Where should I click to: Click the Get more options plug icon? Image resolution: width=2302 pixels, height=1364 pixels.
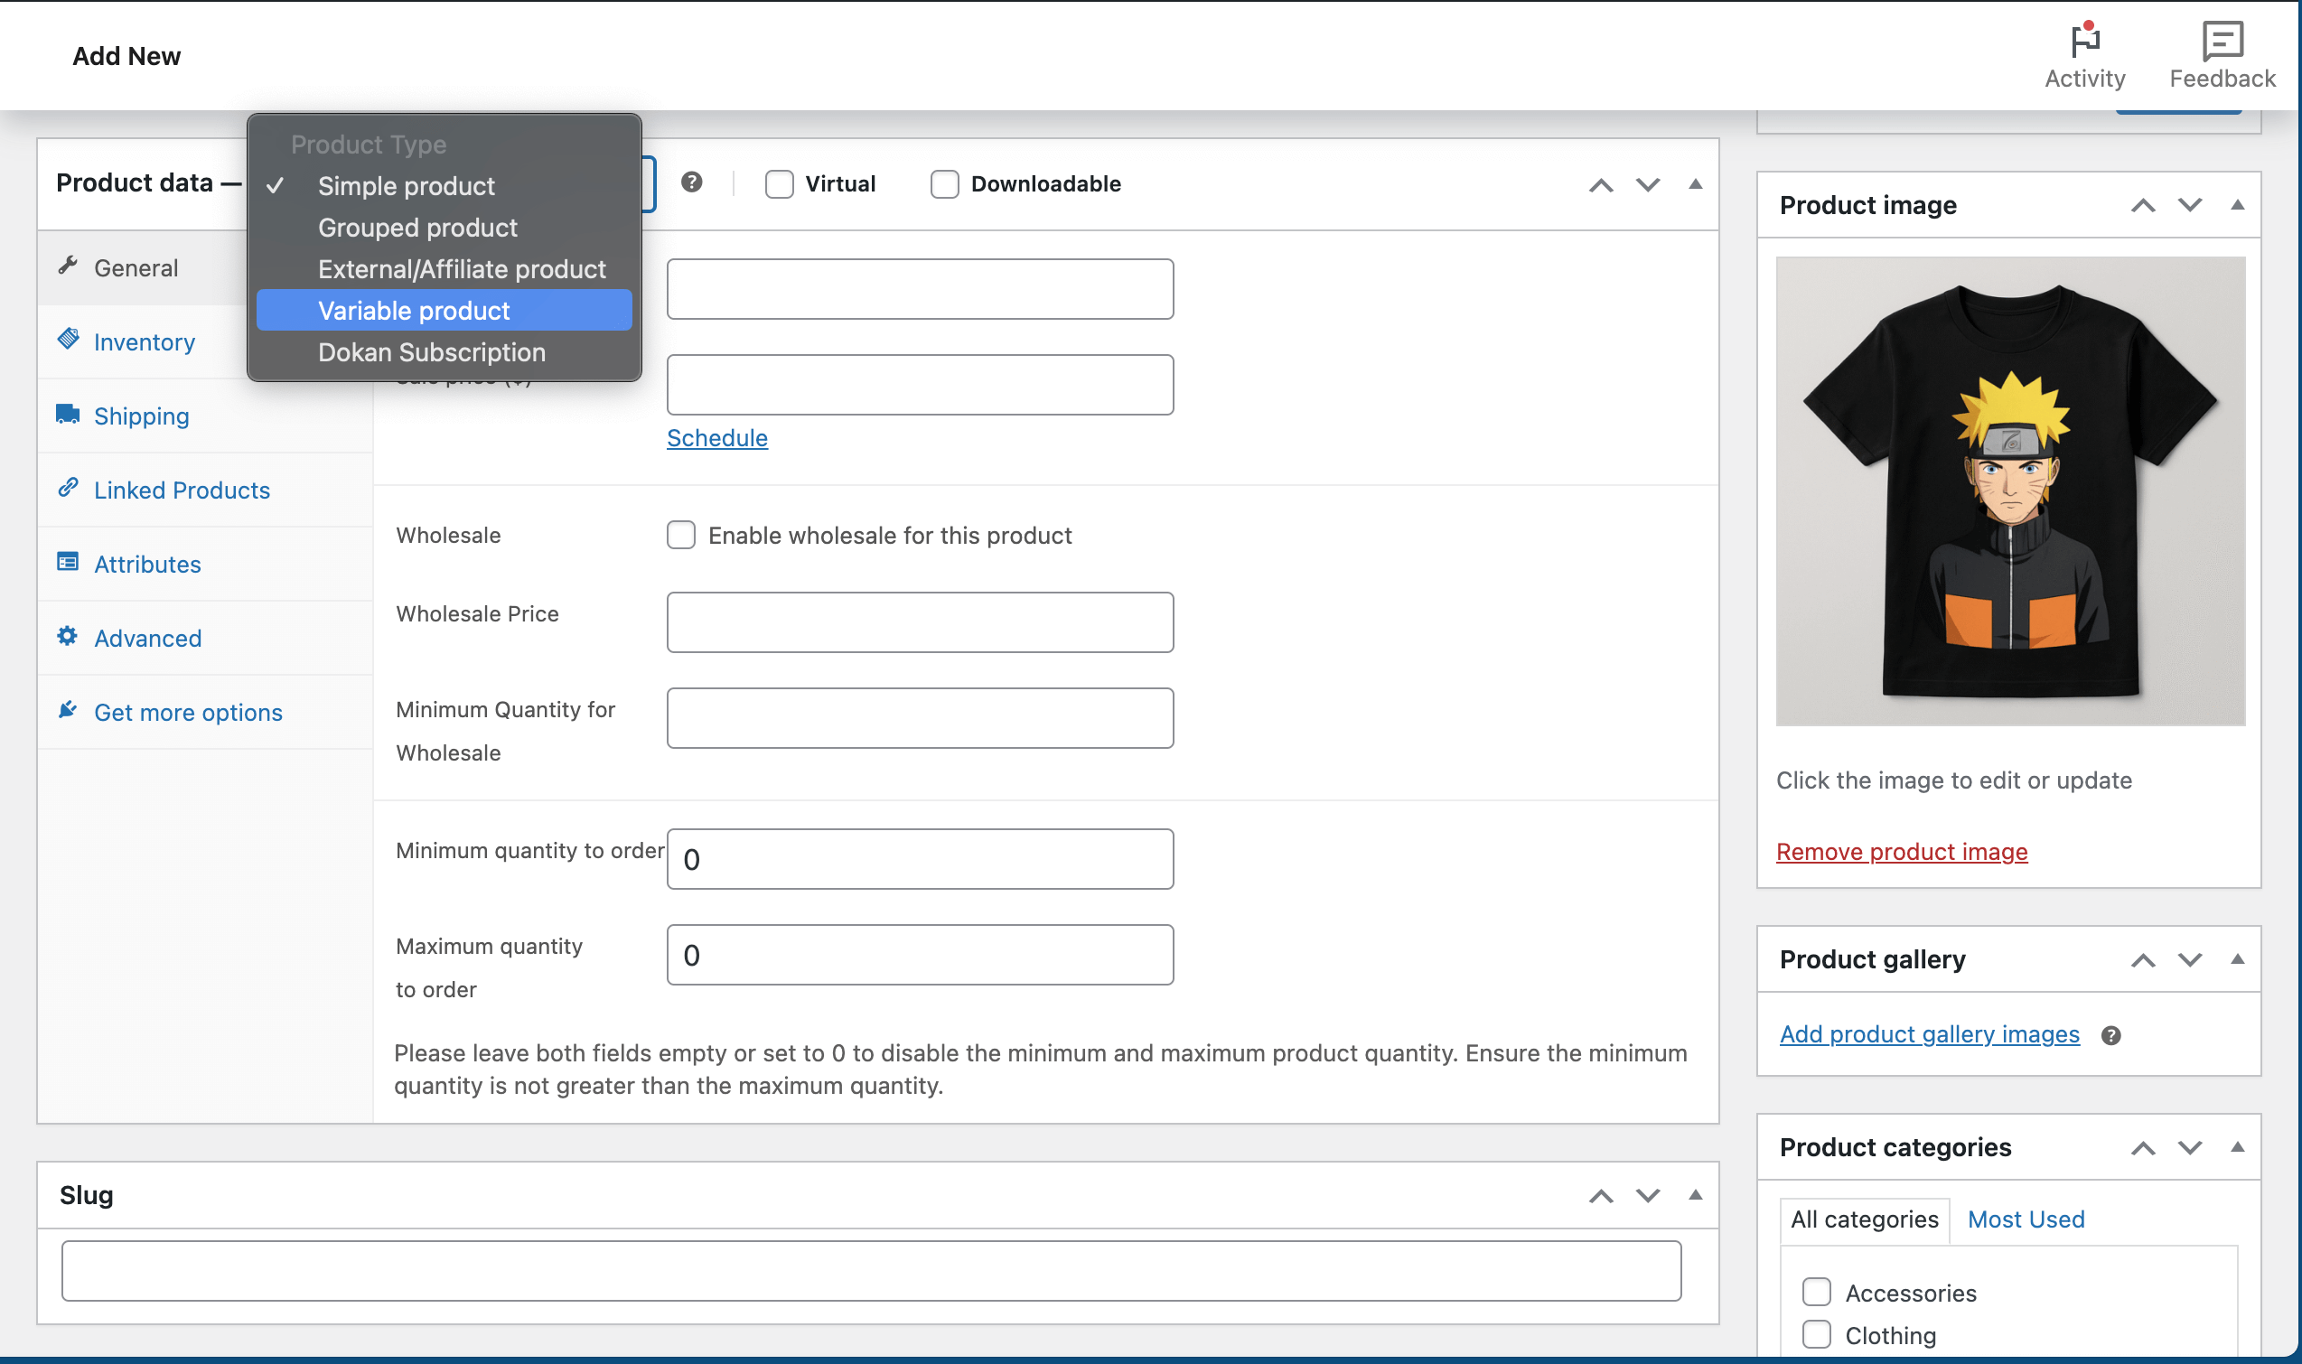tap(67, 710)
